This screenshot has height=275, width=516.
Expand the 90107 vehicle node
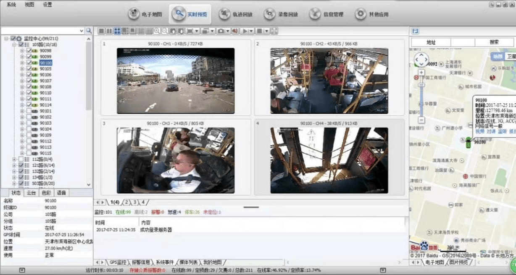click(x=22, y=81)
